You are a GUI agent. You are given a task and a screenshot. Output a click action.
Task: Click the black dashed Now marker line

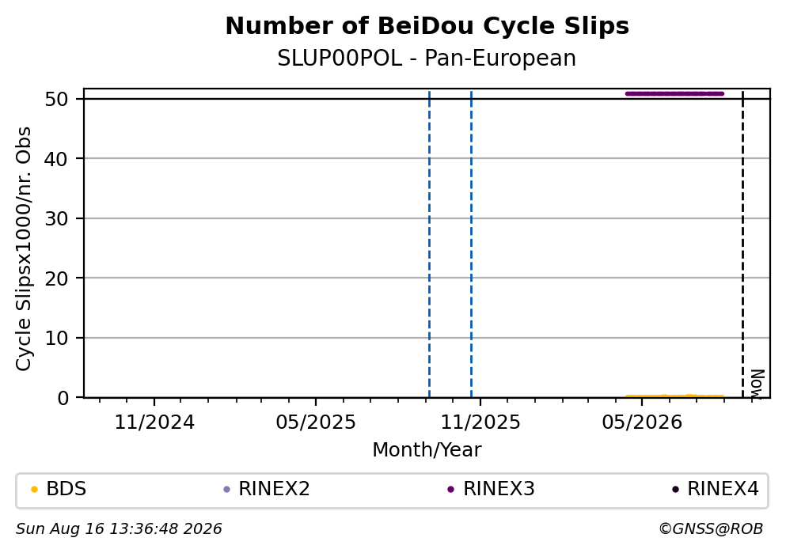[743, 244]
